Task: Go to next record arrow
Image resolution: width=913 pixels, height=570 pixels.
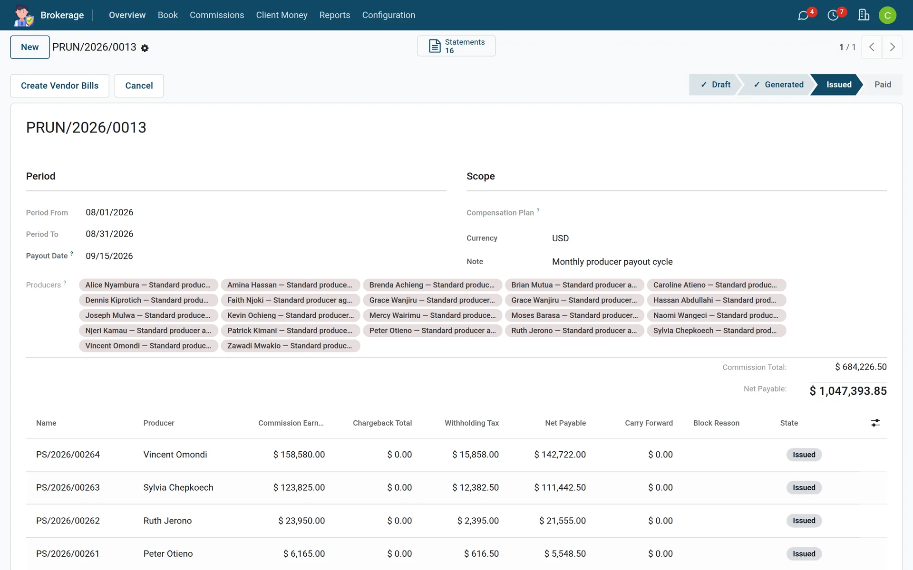Action: click(x=893, y=47)
